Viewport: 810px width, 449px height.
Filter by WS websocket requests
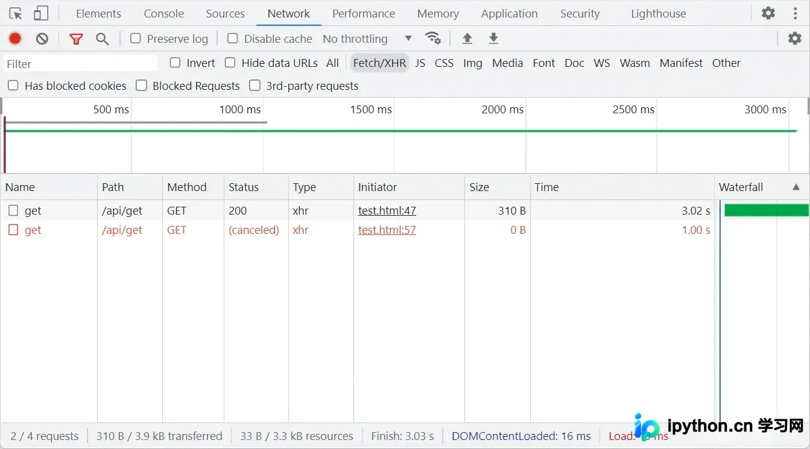(601, 63)
